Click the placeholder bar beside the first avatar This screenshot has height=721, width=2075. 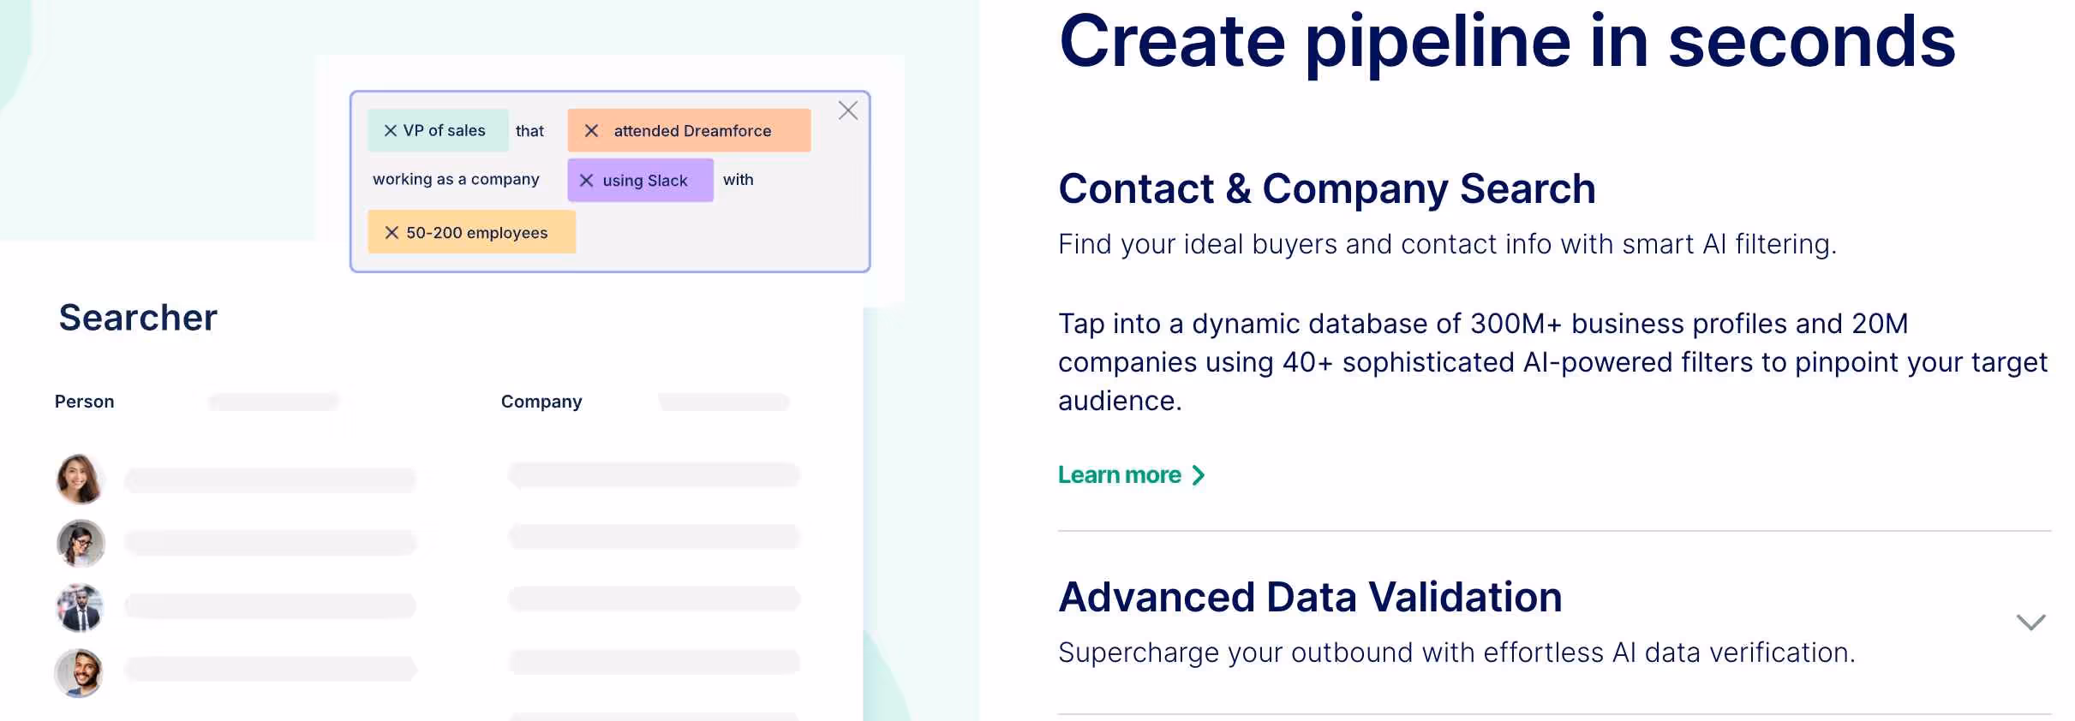(270, 480)
